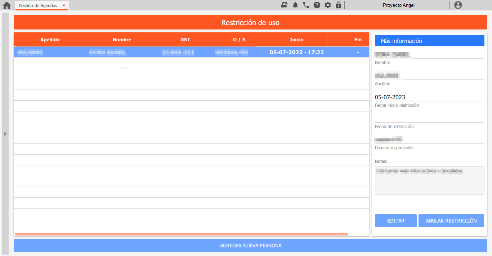Open the book manual icon
The width and height of the screenshot is (492, 256).
(284, 5)
